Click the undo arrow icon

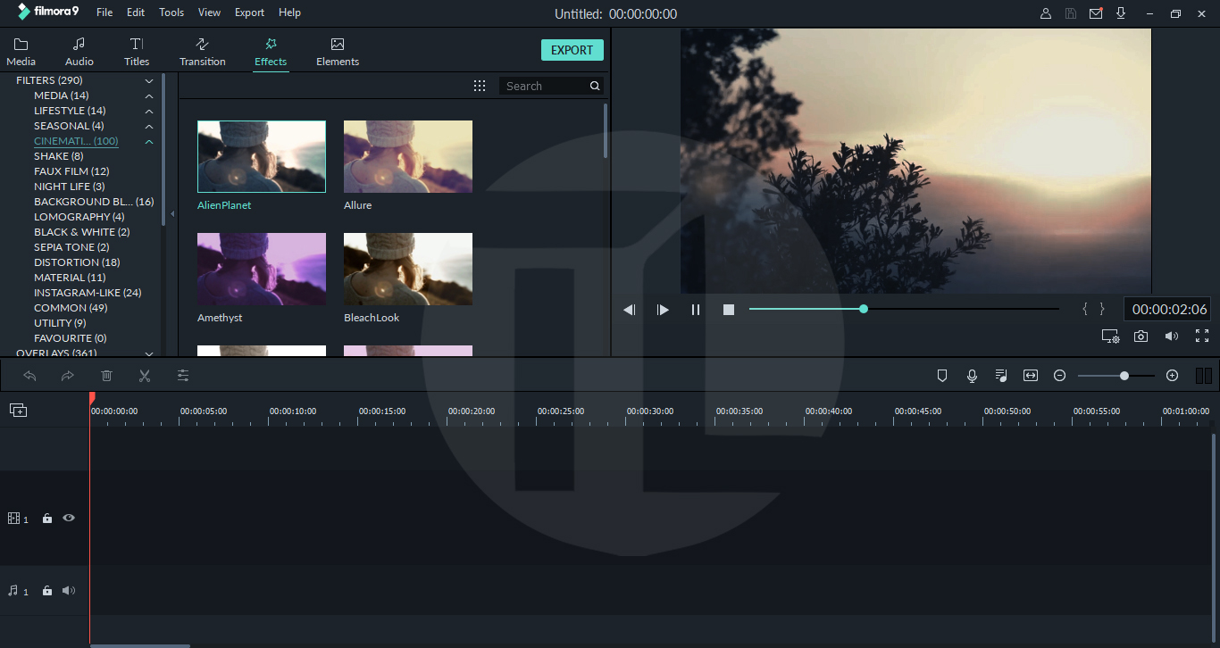pos(29,375)
